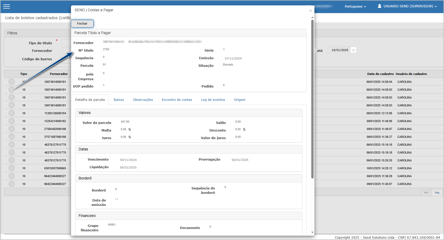444x240 pixels.
Task: Click magnifier icon in first boleto row
Action: (x=12, y=82)
